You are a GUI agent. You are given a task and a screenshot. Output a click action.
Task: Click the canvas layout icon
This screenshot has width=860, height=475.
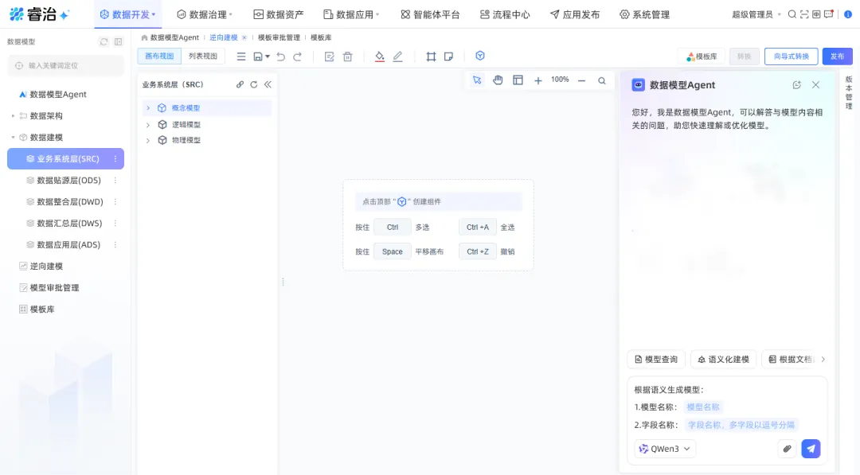coord(518,80)
